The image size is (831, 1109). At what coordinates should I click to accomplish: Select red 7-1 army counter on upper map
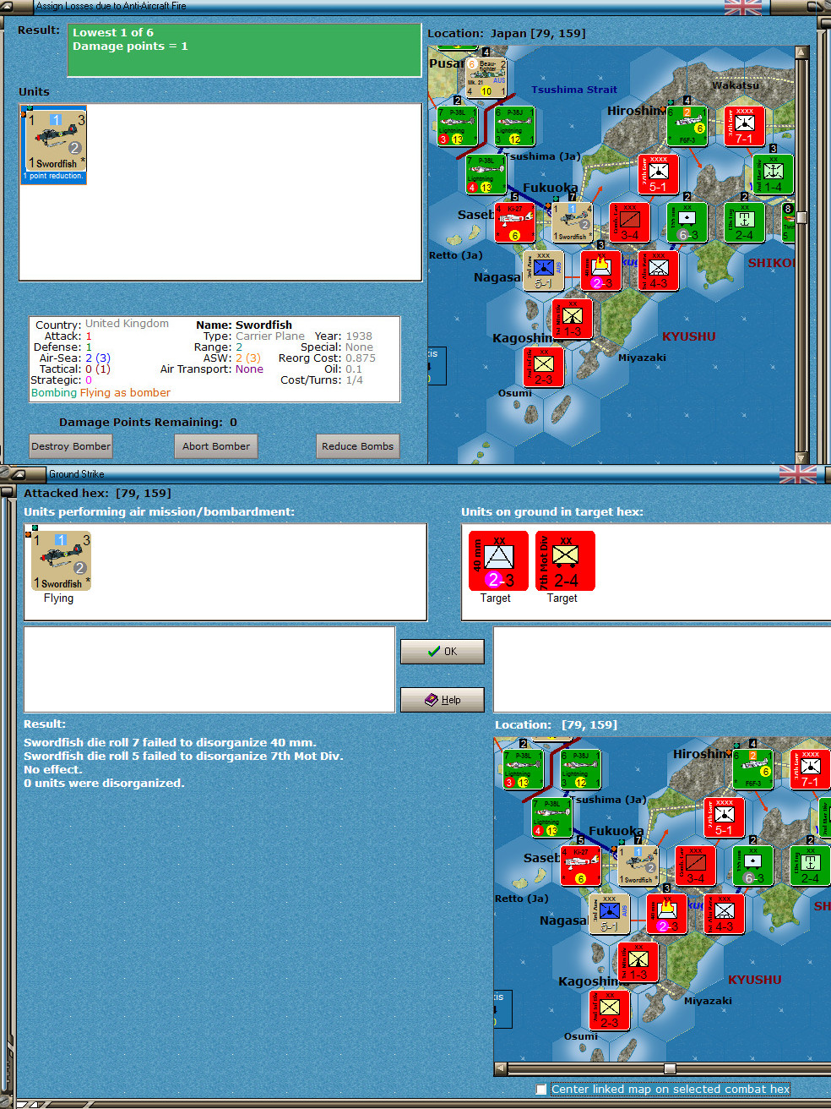click(x=744, y=126)
